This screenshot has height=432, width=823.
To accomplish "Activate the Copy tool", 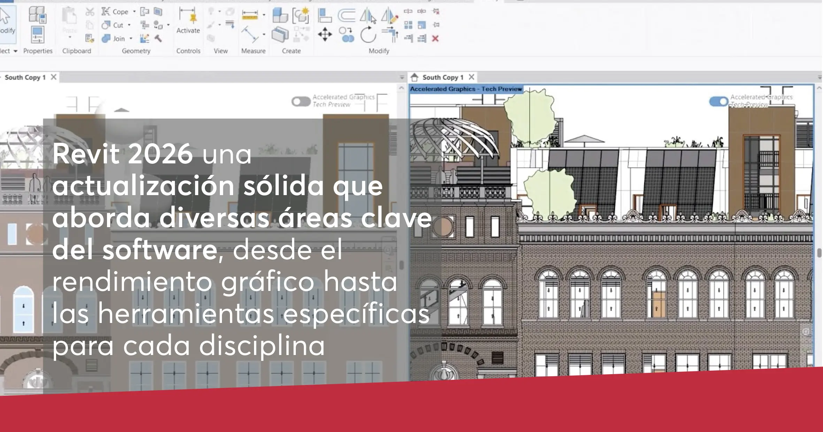I will 347,34.
